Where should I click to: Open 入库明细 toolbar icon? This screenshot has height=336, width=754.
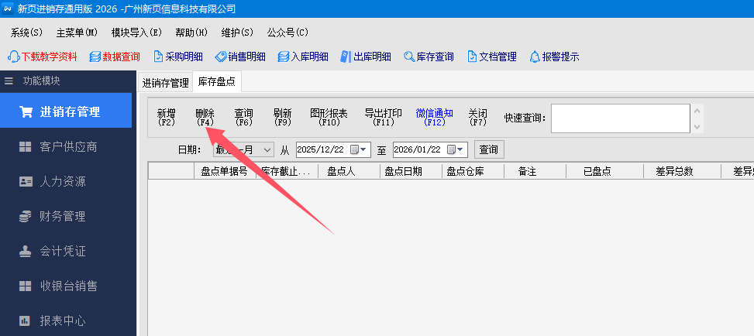point(284,57)
